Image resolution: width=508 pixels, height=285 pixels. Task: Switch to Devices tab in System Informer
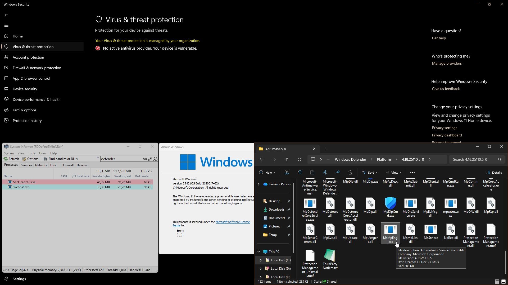[x=82, y=165]
